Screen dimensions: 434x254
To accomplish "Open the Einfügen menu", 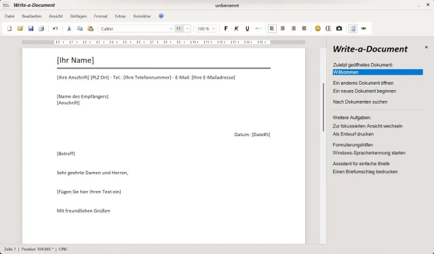I will (x=79, y=16).
